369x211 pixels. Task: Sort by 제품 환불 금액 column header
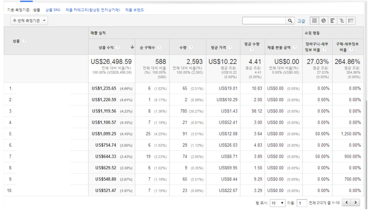(279, 48)
